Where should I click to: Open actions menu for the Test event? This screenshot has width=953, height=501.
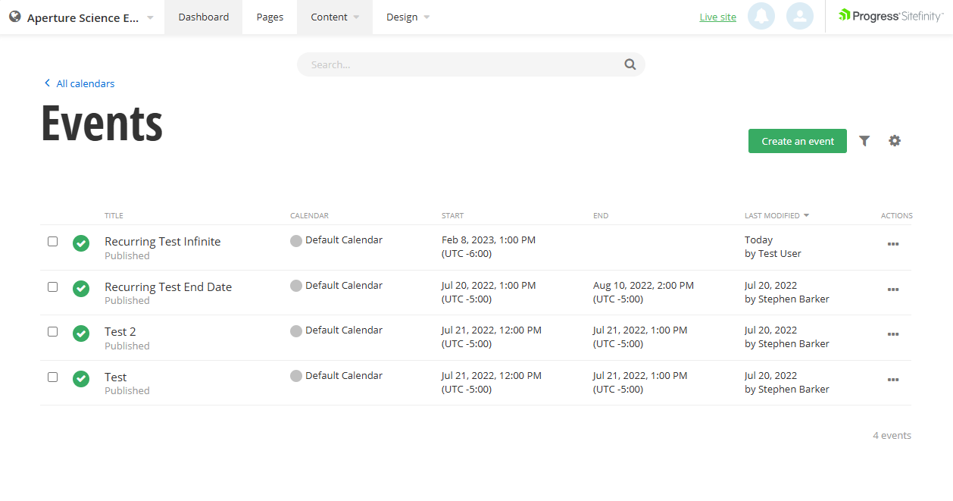[x=893, y=380]
